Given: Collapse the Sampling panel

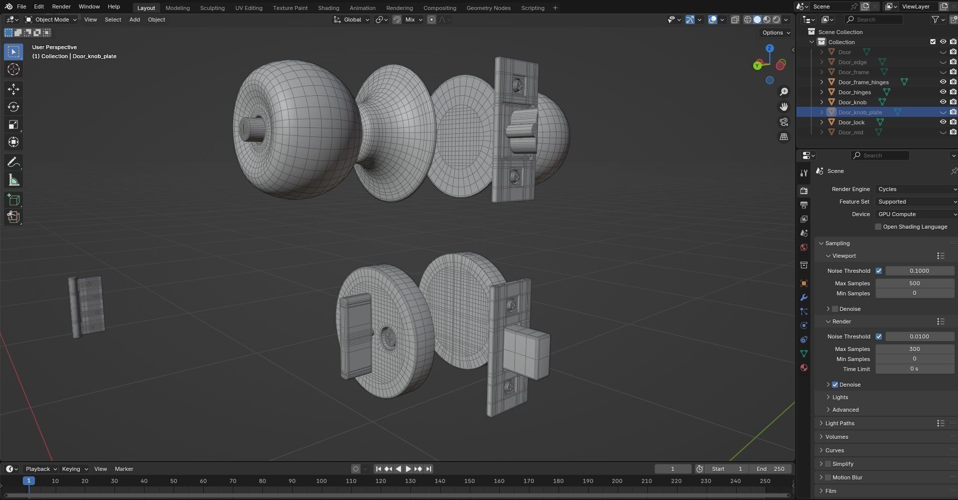Looking at the screenshot, I should 837,243.
